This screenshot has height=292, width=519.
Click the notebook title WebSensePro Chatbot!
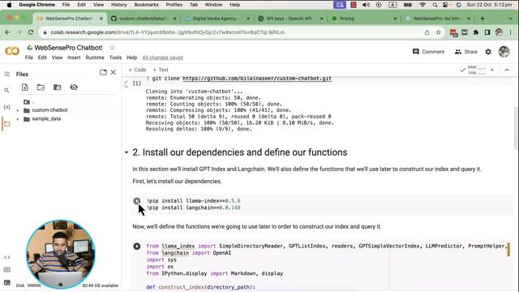(x=68, y=48)
